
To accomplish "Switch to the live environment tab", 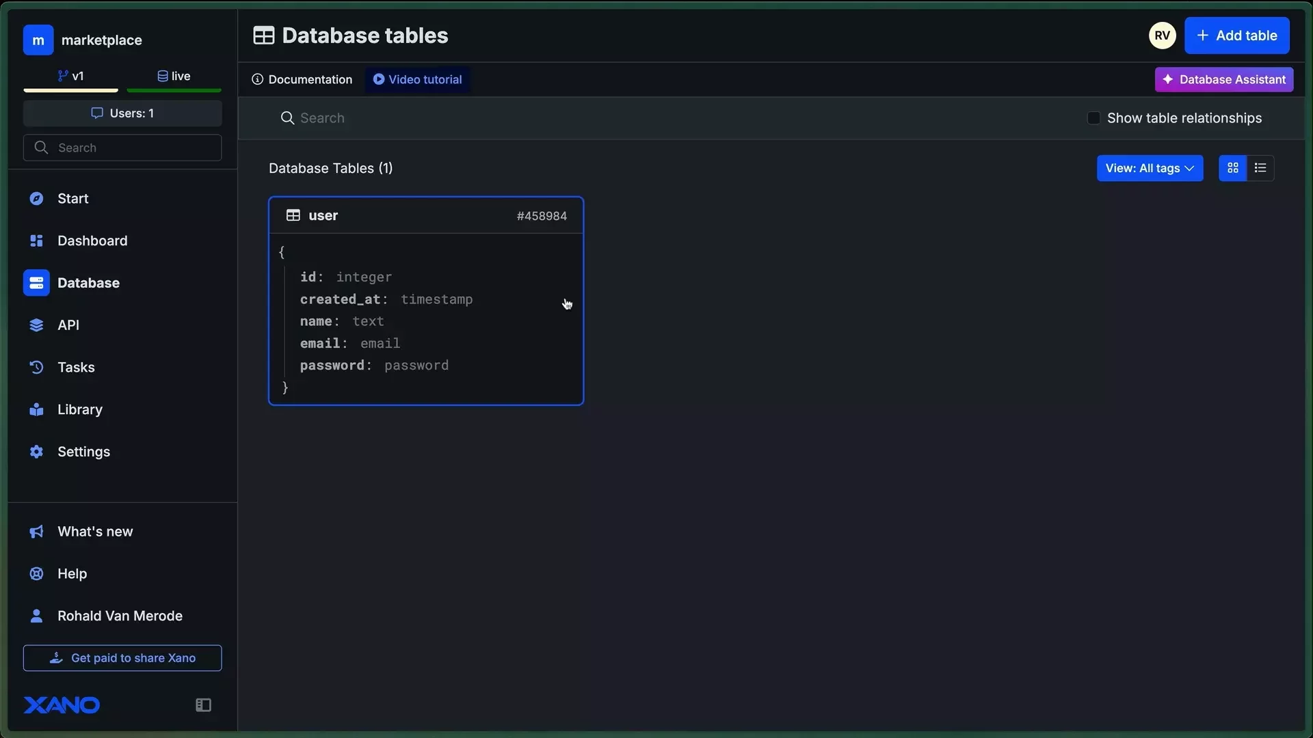I will [174, 76].
